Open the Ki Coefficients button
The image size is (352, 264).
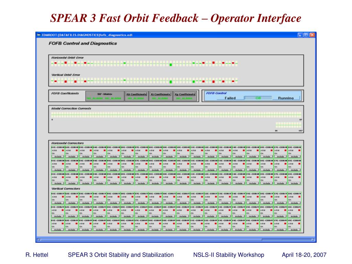[x=161, y=94]
